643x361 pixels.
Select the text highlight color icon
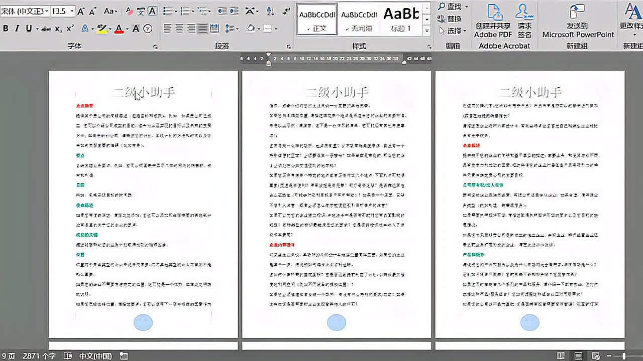(102, 30)
